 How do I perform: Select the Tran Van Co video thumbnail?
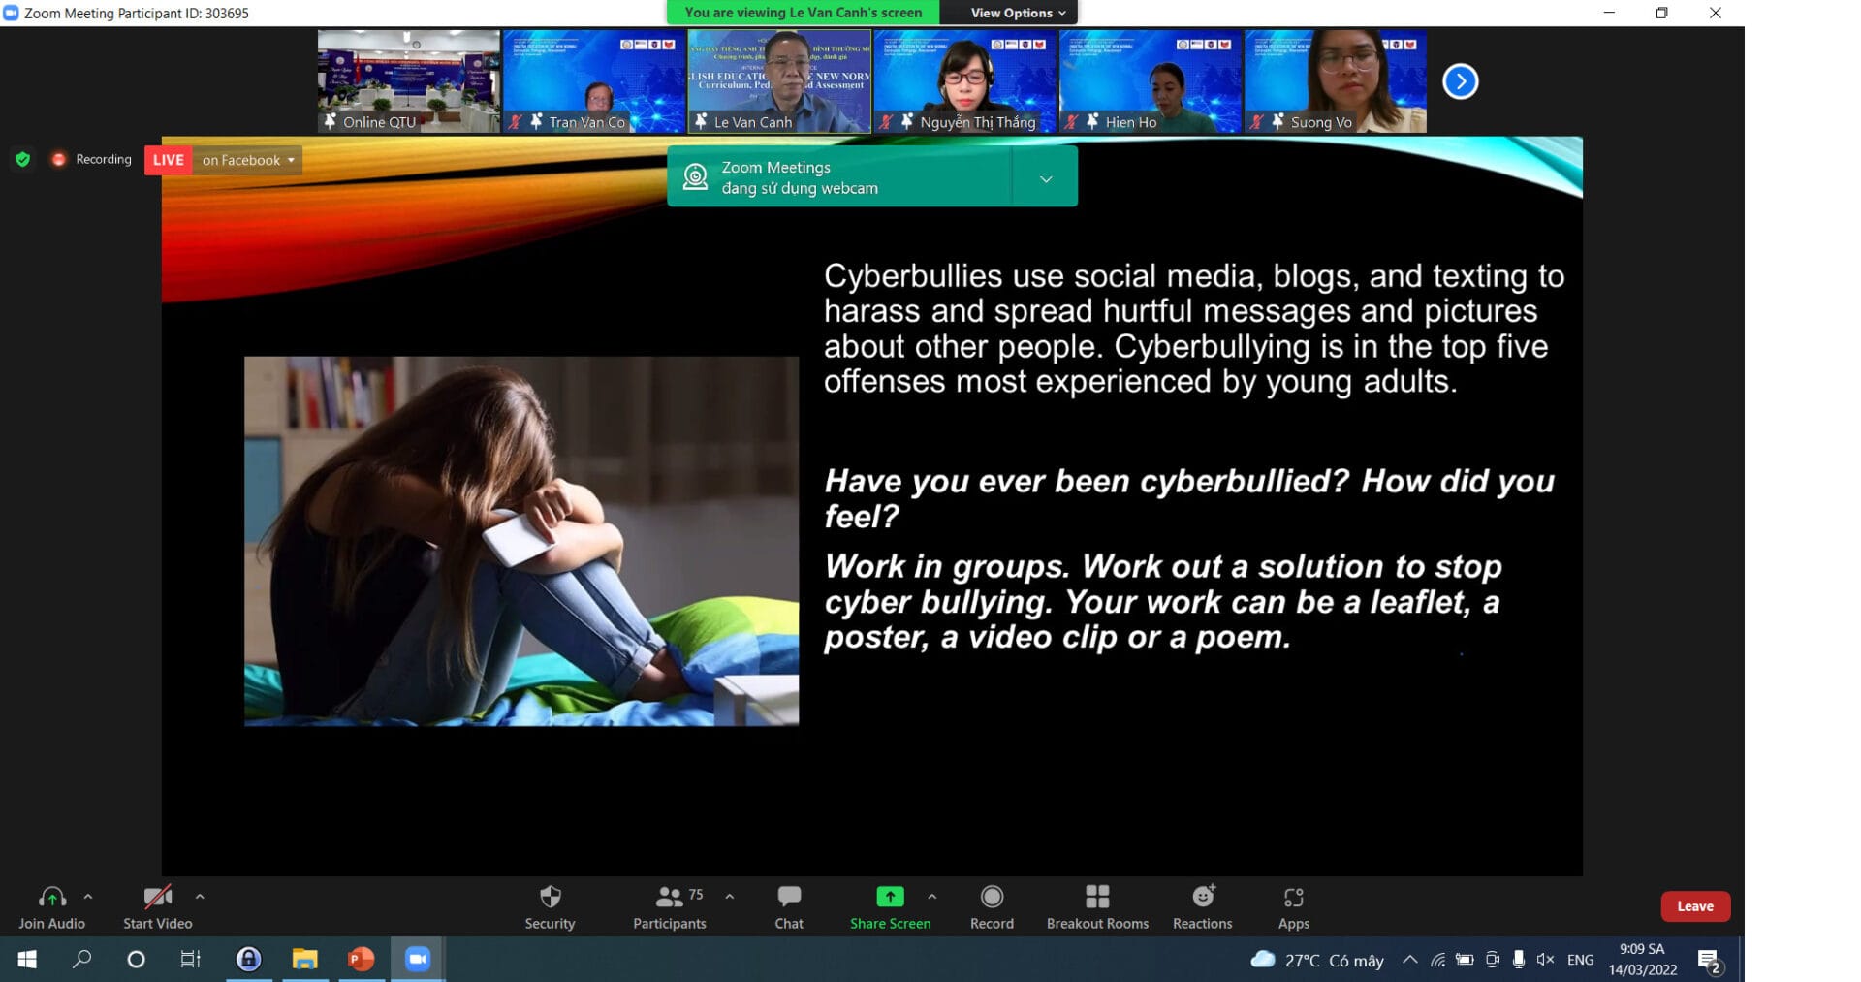[x=594, y=80]
